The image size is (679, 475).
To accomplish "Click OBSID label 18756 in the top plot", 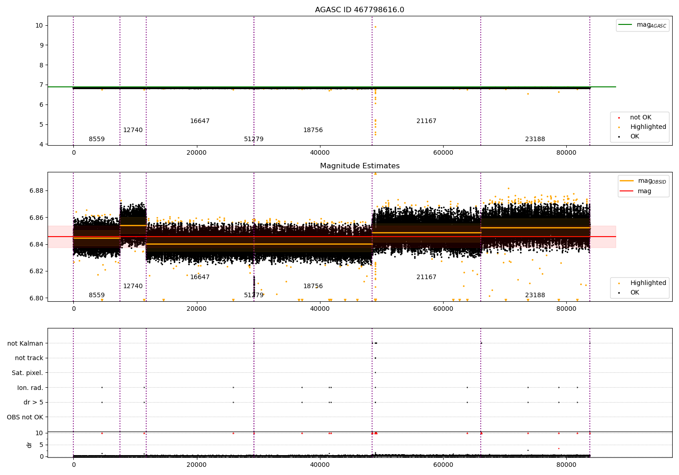I will [x=313, y=130].
